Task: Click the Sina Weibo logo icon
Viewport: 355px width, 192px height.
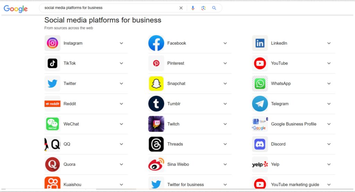Action: (x=156, y=164)
